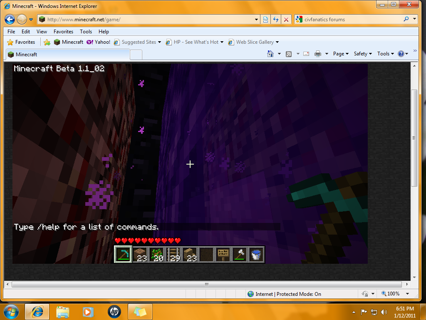The image size is (426, 320).
Task: Select the wooden planks hotbar slot
Action: tap(190, 254)
